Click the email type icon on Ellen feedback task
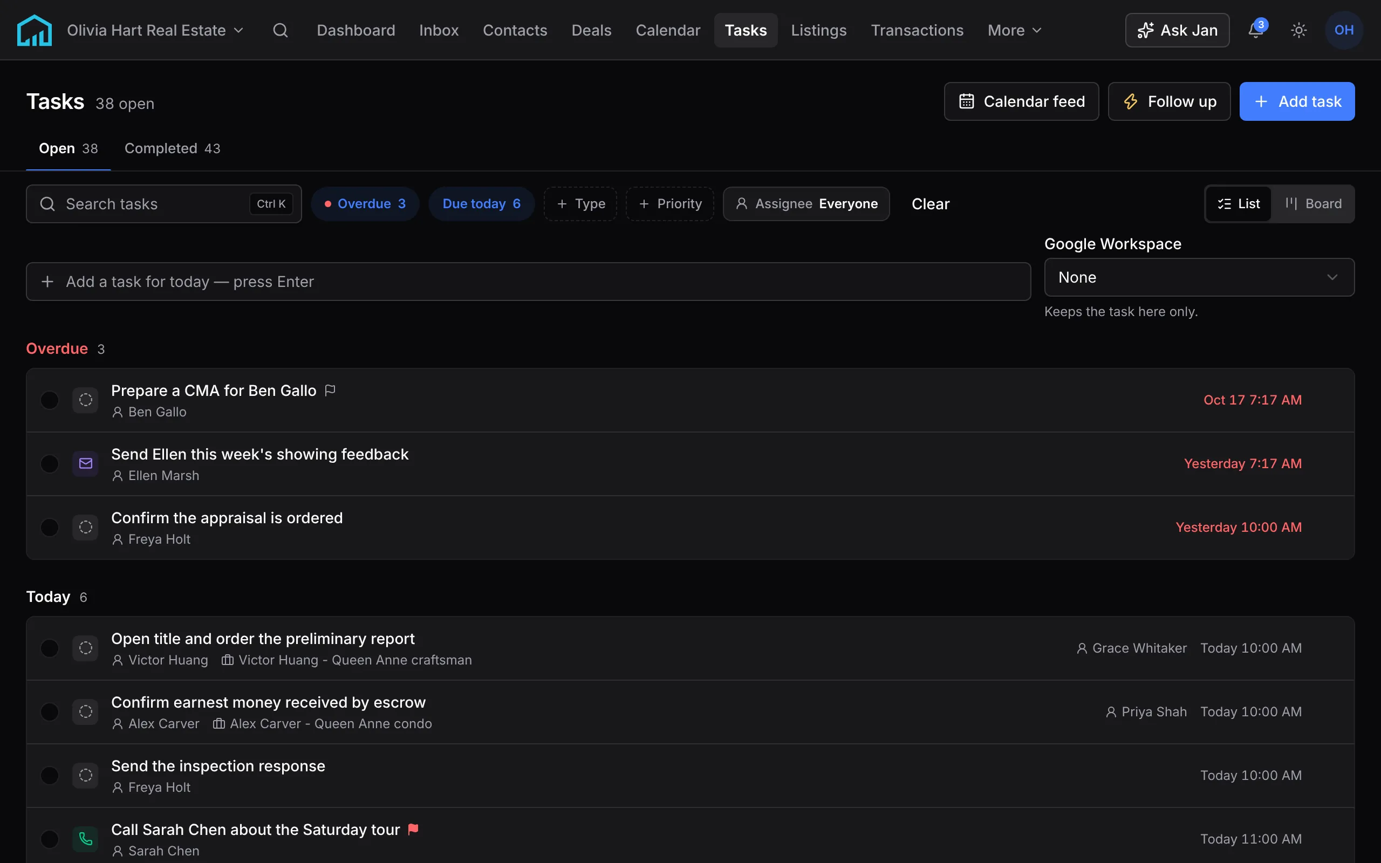This screenshot has width=1381, height=863. pos(86,463)
